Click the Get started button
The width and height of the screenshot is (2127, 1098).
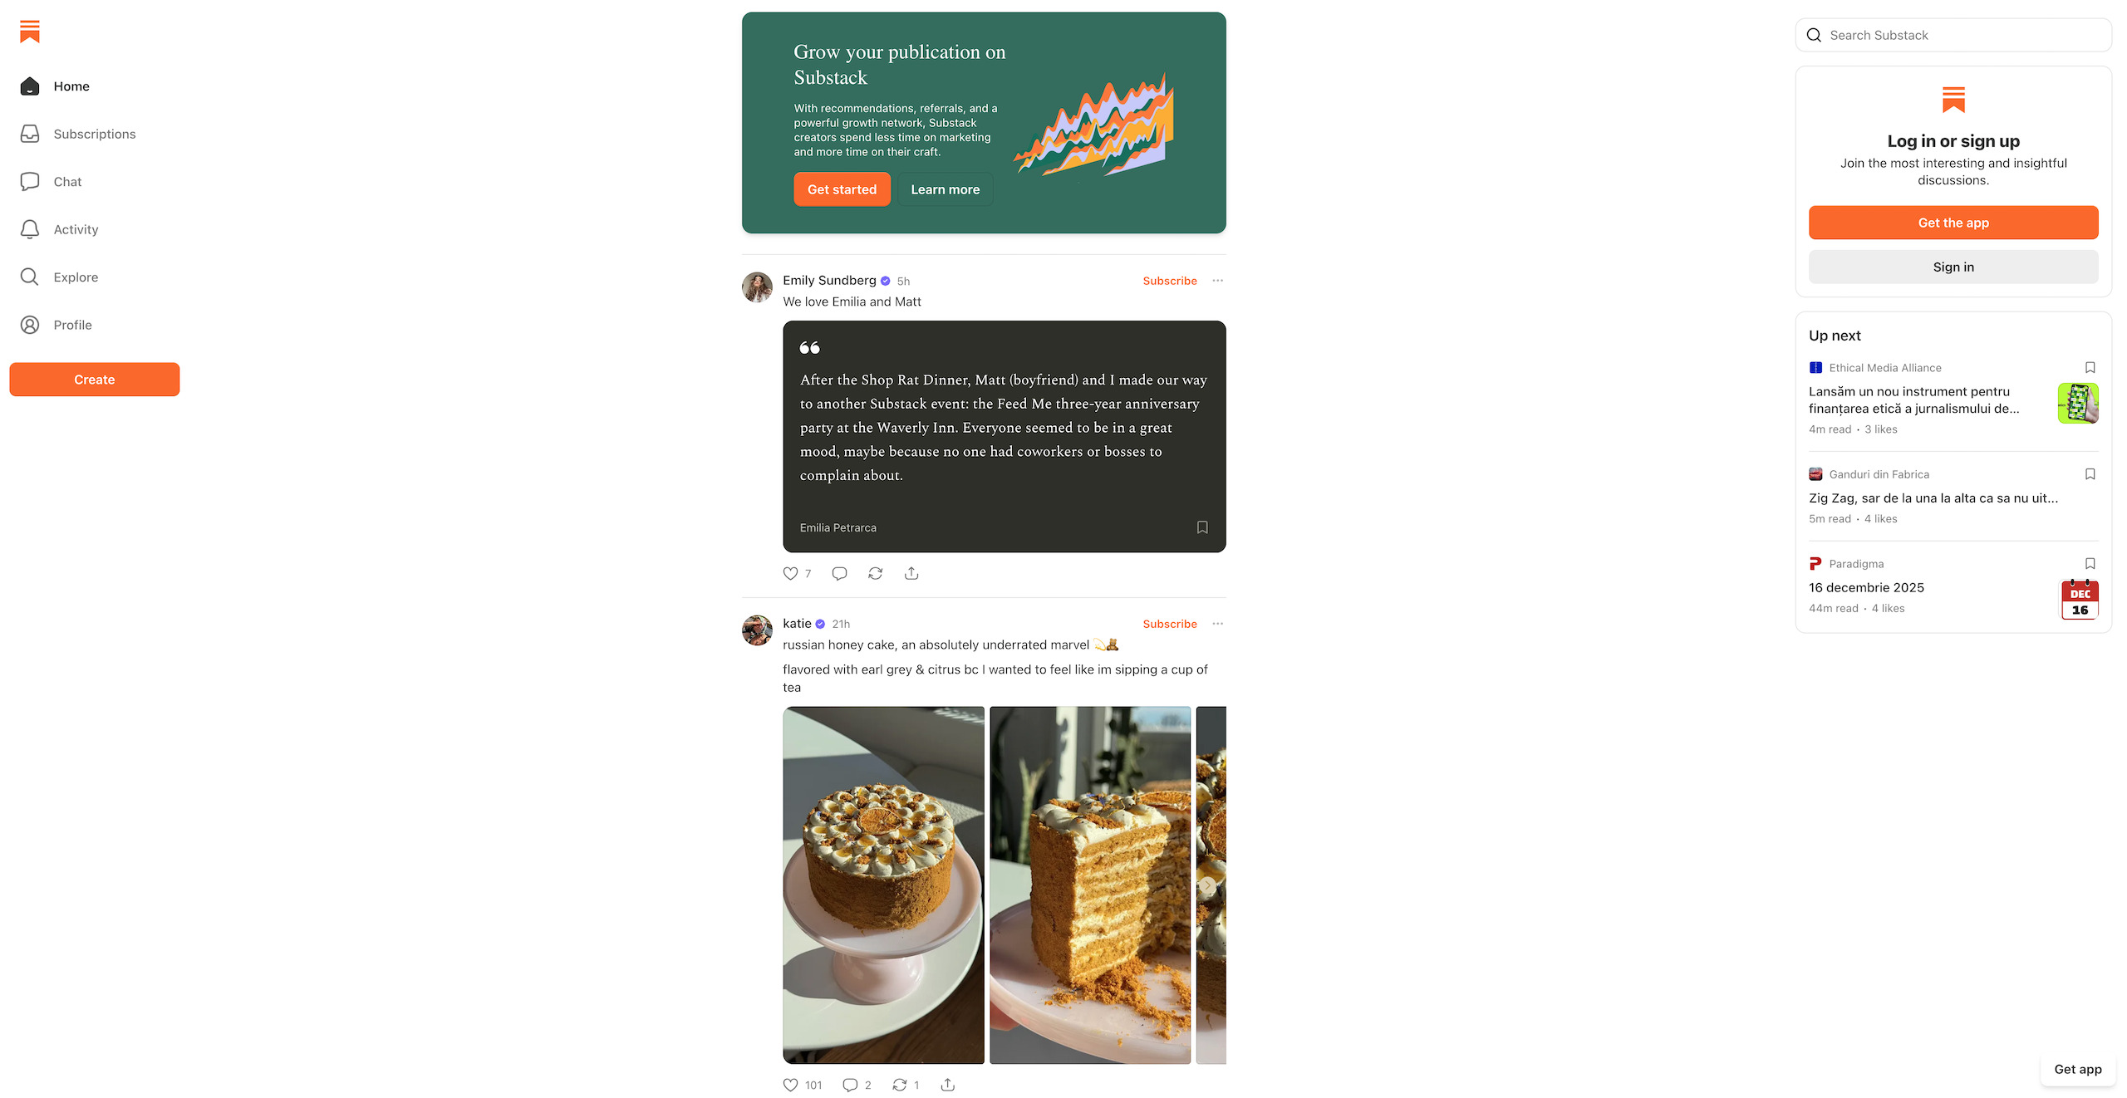[x=842, y=189]
